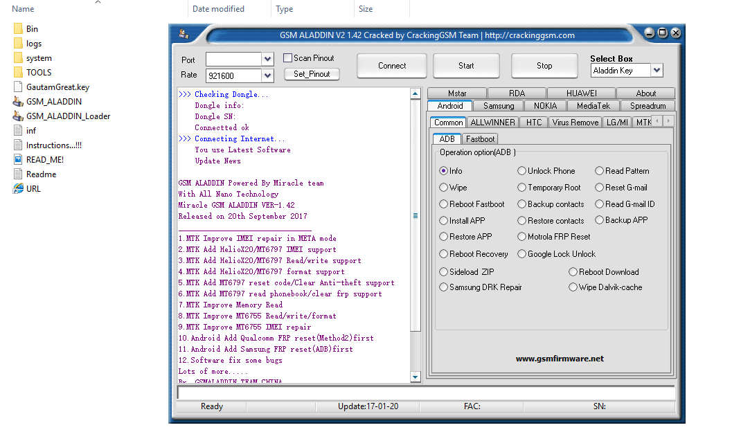This screenshot has width=750, height=432.
Task: Select Samsung DRK Repair option
Action: (443, 287)
